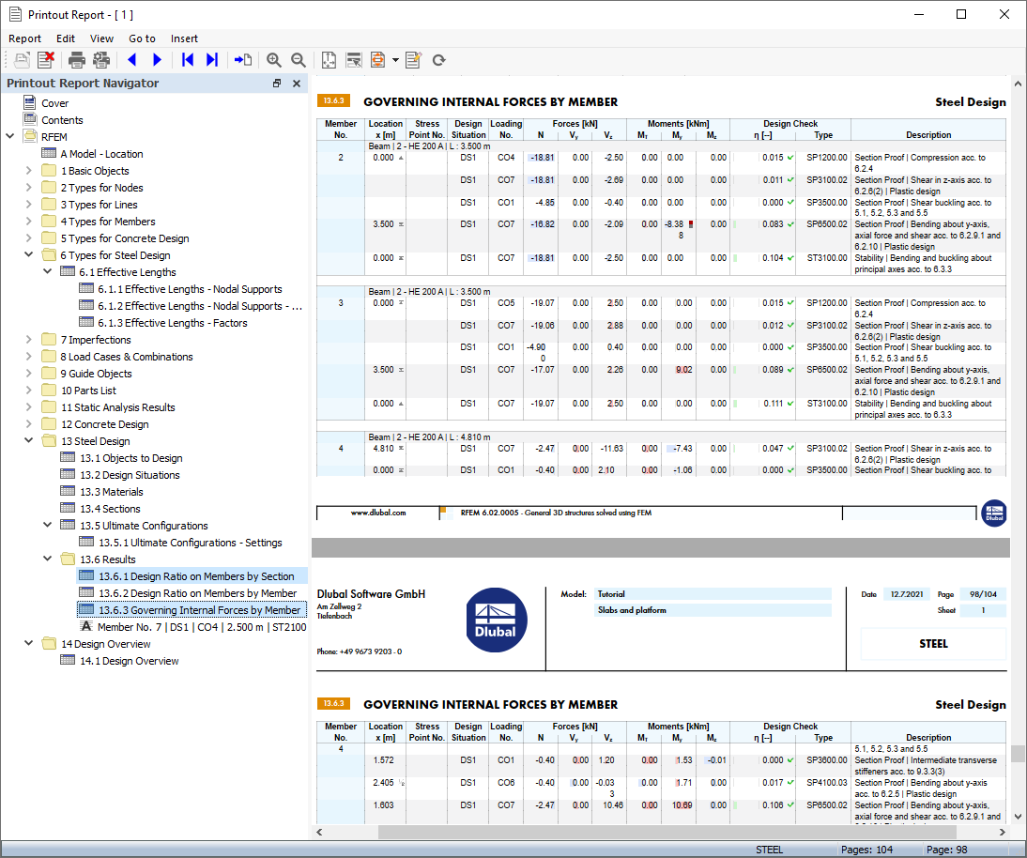1027x858 pixels.
Task: Click the Print report icon
Action: 77,60
